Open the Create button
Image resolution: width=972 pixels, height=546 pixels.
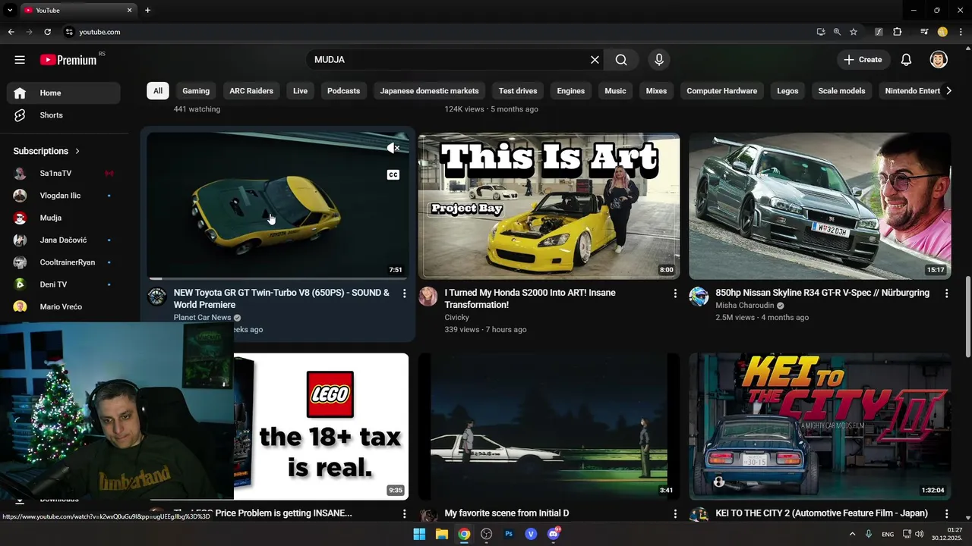[863, 60]
